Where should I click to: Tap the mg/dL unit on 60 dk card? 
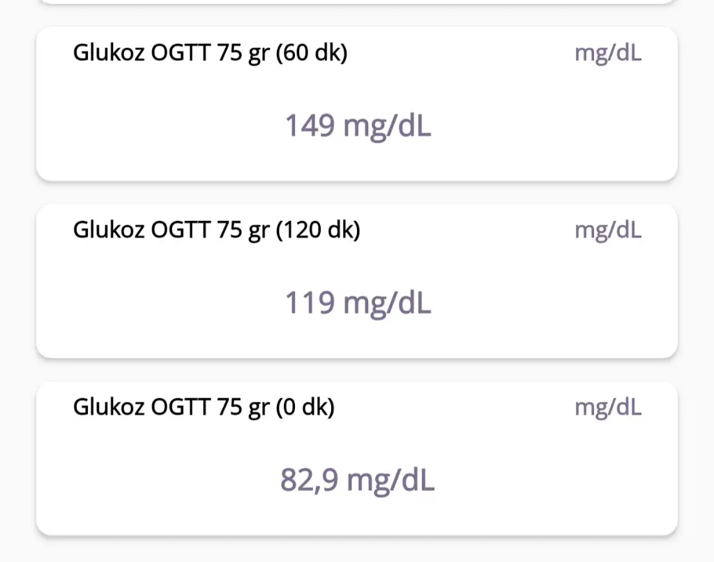point(608,53)
